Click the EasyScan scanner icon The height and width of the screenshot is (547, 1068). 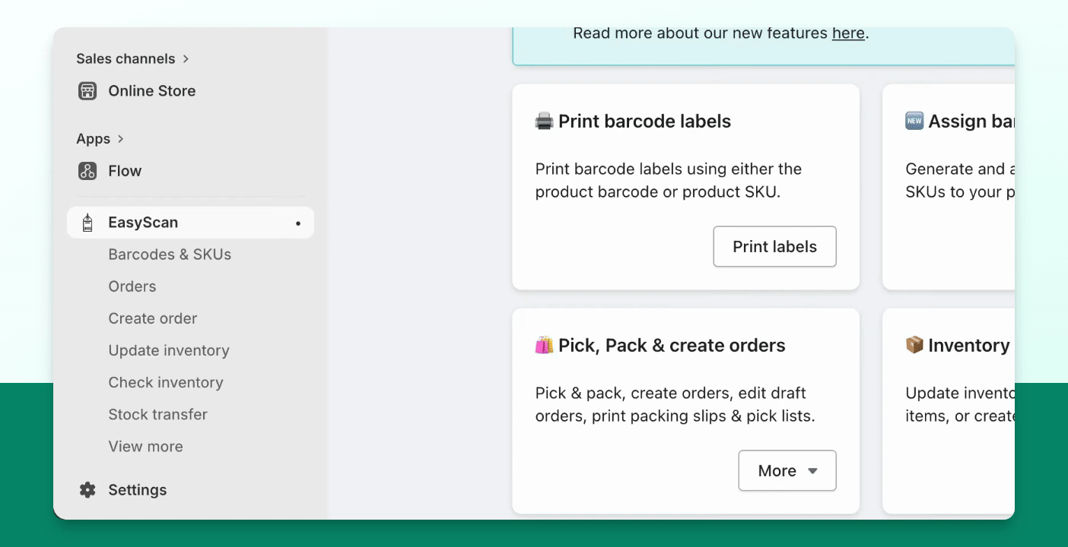(x=87, y=223)
